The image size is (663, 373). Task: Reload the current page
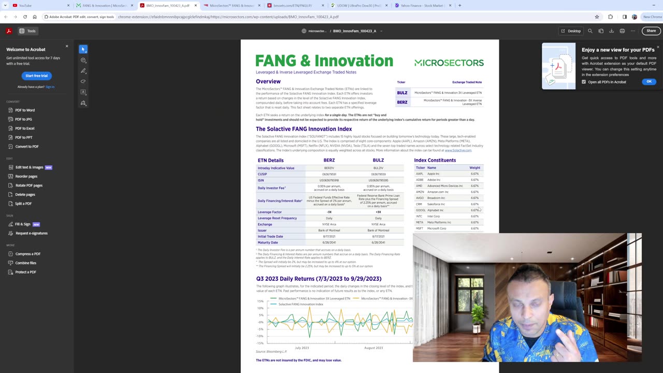(25, 17)
